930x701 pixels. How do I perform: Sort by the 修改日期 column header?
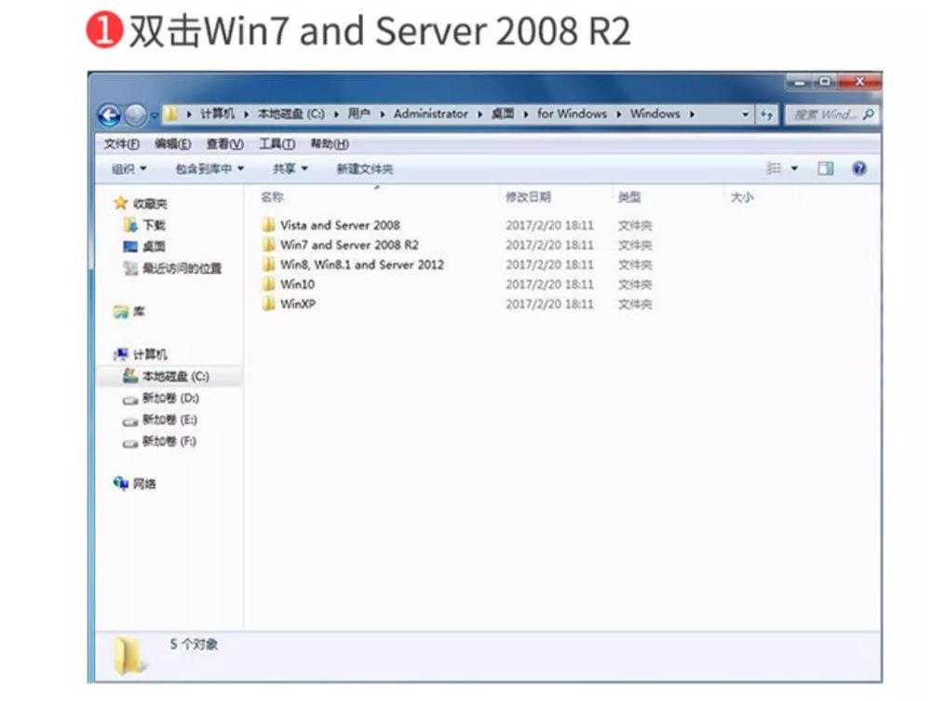click(528, 197)
